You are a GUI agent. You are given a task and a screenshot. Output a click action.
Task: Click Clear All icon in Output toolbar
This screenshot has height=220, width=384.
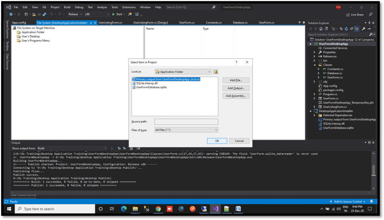[131, 148]
